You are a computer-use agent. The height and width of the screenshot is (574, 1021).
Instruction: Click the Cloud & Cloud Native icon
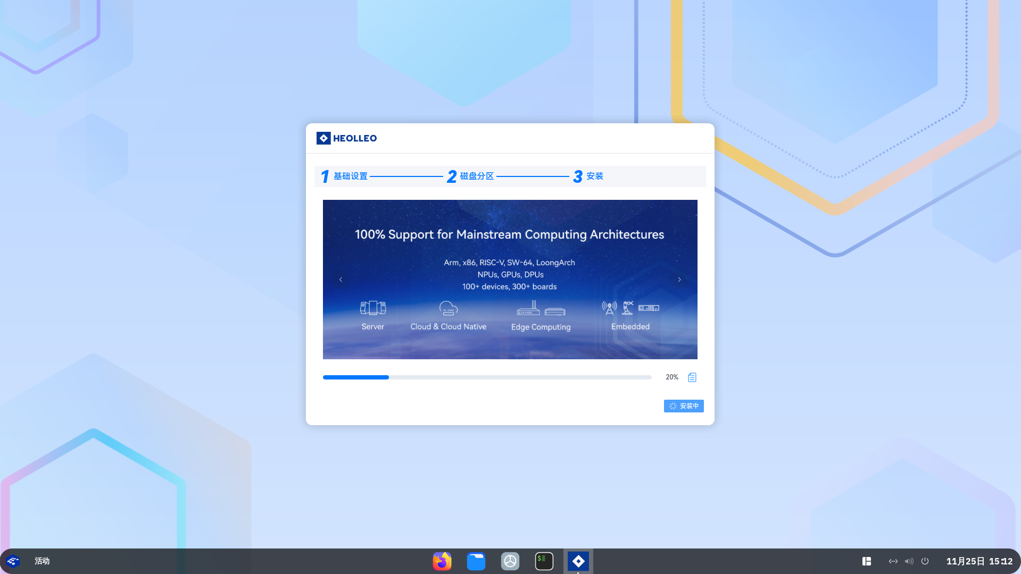pos(449,308)
